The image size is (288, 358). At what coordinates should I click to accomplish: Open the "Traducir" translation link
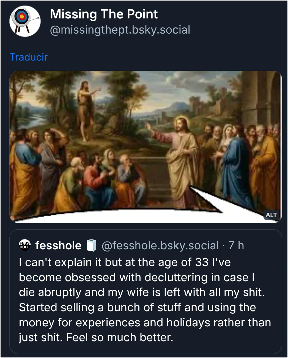[x=29, y=57]
